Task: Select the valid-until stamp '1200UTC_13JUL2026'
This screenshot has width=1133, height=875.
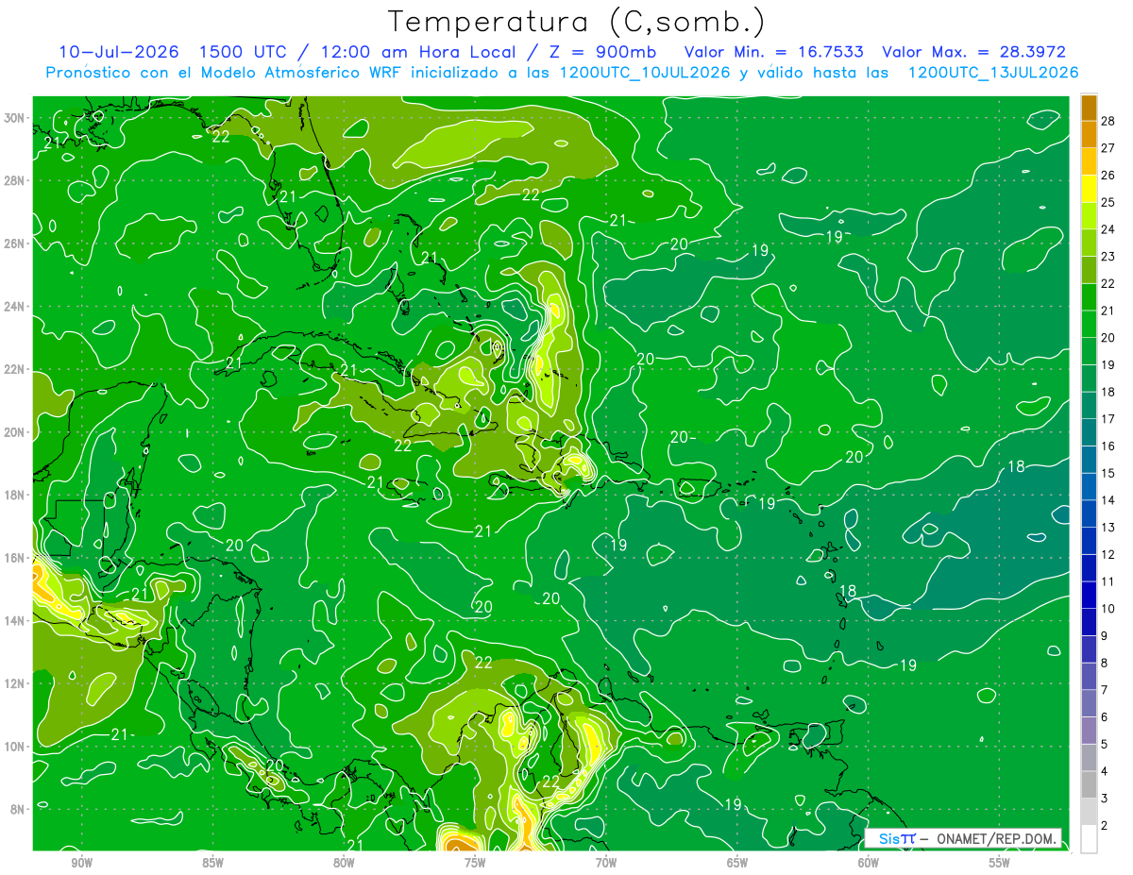Action: (x=993, y=73)
